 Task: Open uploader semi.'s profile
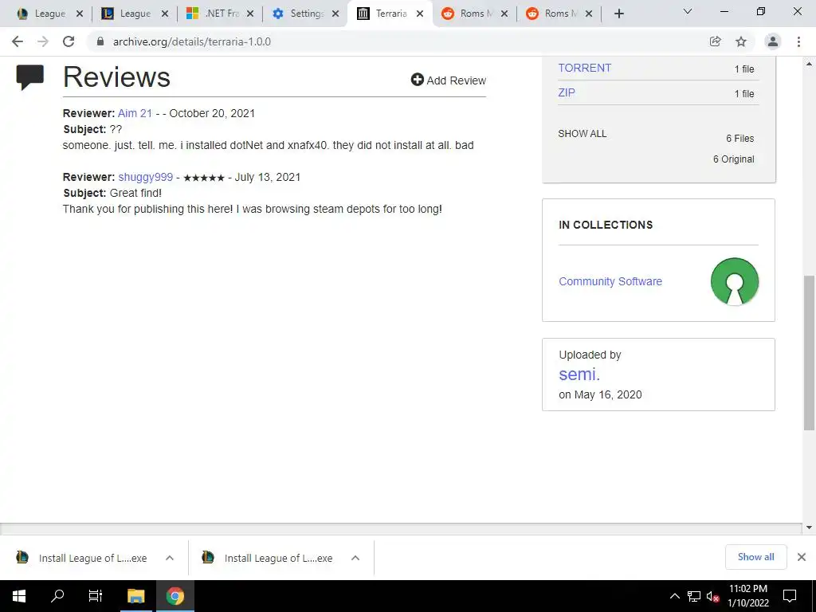pyautogui.click(x=579, y=375)
